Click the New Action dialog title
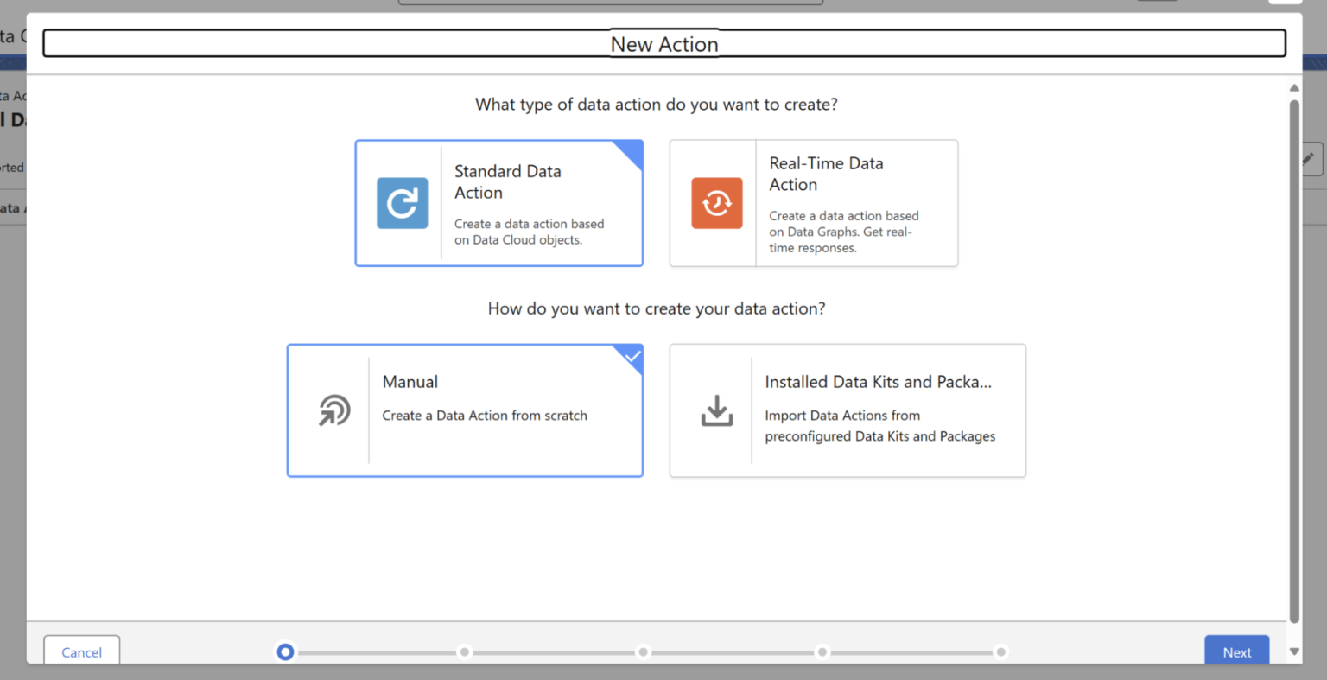1327x680 pixels. (664, 44)
